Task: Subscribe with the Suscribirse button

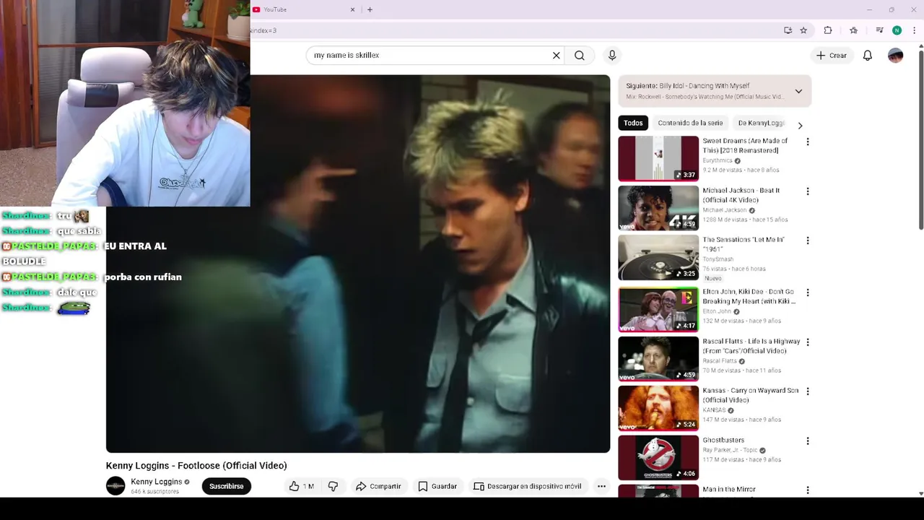Action: pyautogui.click(x=226, y=487)
